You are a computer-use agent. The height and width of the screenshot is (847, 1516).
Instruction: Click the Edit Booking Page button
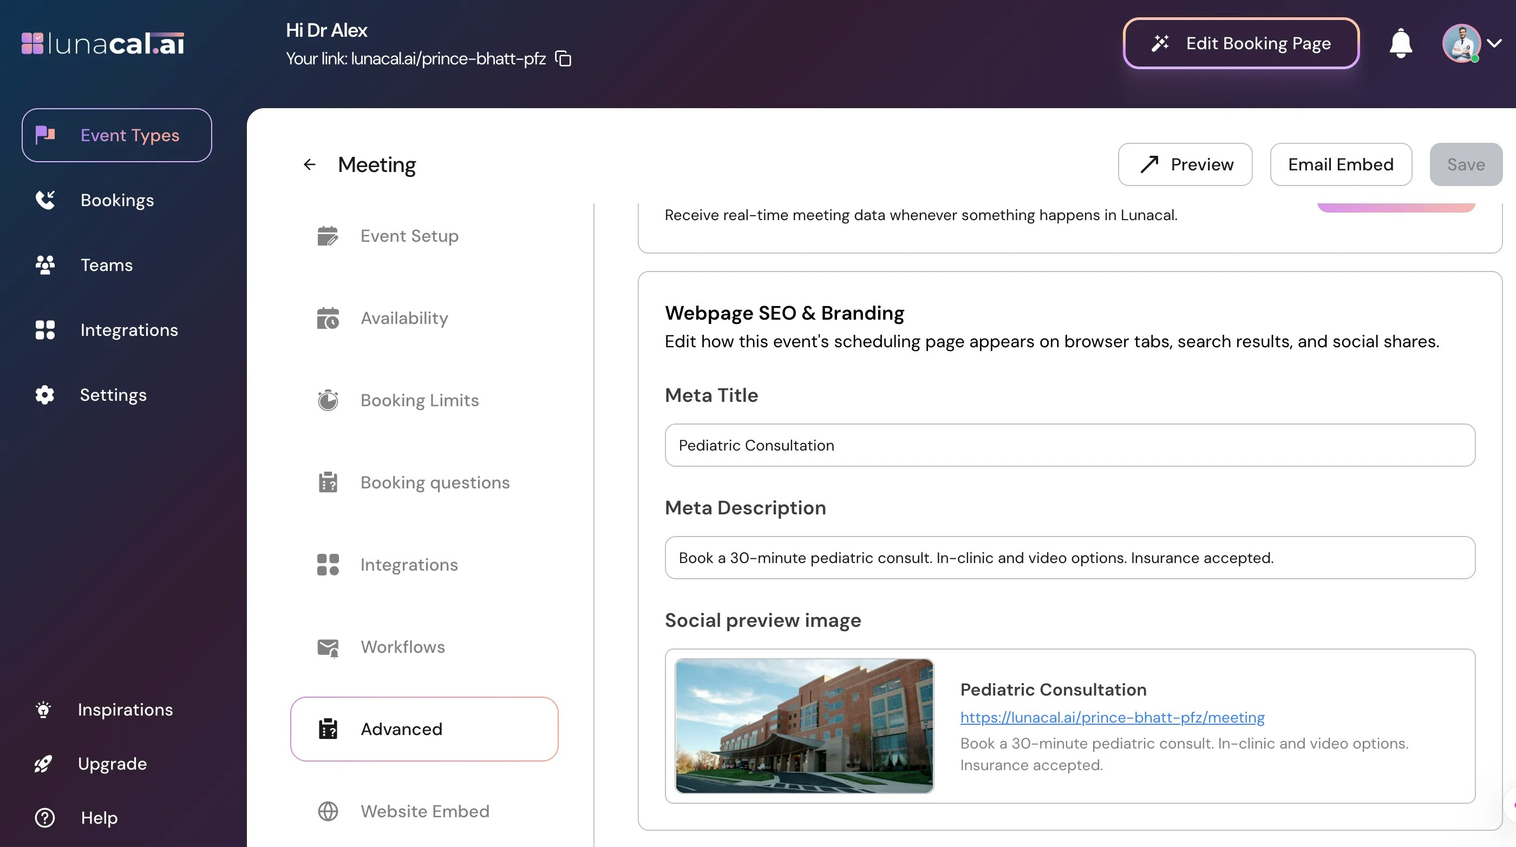click(x=1240, y=43)
